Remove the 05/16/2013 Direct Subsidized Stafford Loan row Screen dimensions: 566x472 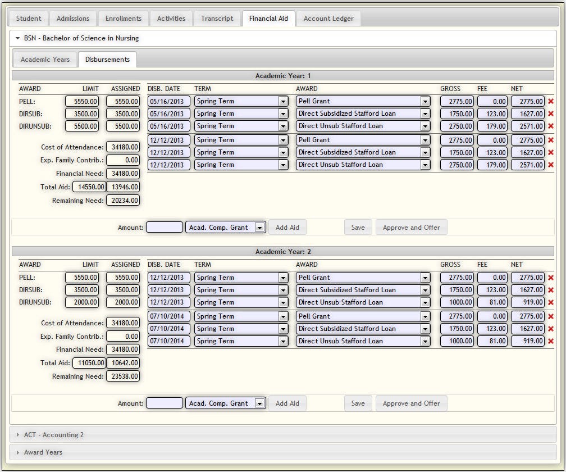(550, 114)
